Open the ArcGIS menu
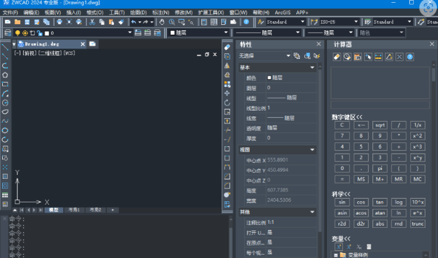The image size is (438, 258). [282, 12]
